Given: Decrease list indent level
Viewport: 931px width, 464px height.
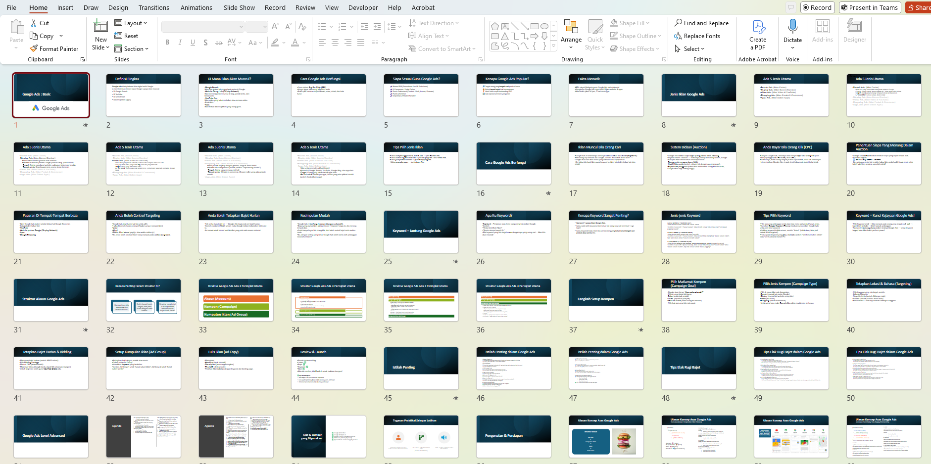Looking at the screenshot, I should coord(364,27).
